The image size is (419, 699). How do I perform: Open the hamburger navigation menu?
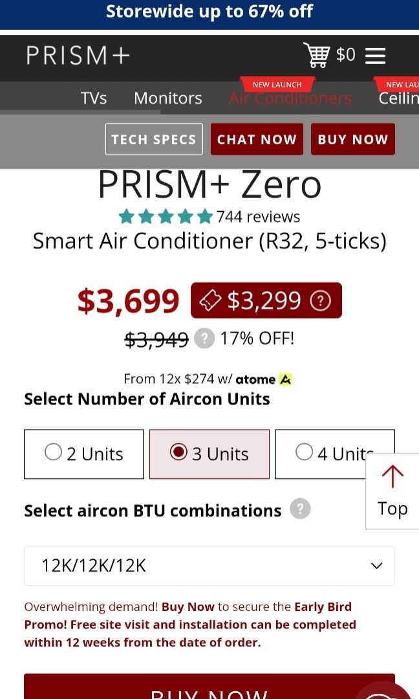click(x=375, y=56)
